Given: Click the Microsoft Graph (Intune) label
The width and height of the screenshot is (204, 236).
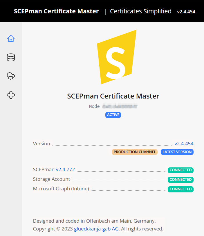Looking at the screenshot, I should pyautogui.click(x=61, y=189).
